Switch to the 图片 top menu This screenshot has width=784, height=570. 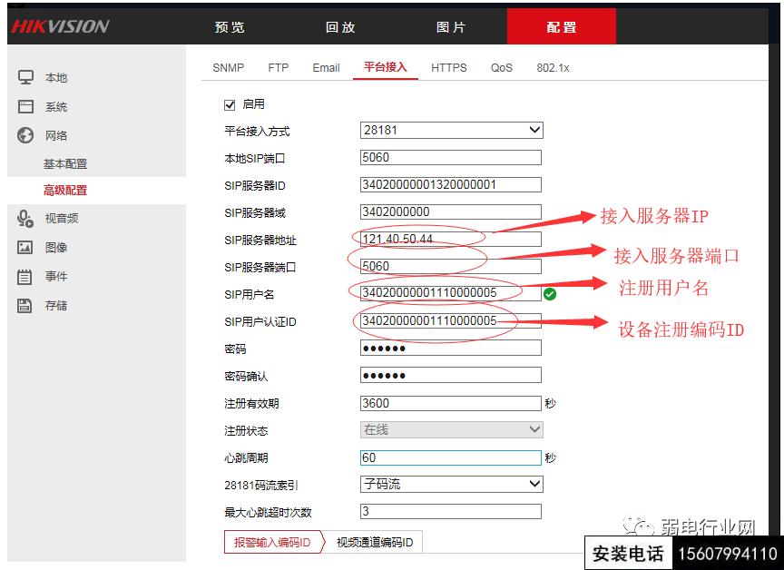451,27
